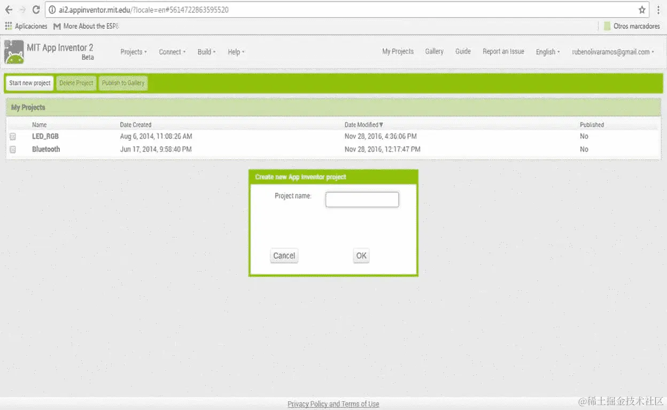
Task: Open the Bluetooth project
Action: (x=46, y=149)
